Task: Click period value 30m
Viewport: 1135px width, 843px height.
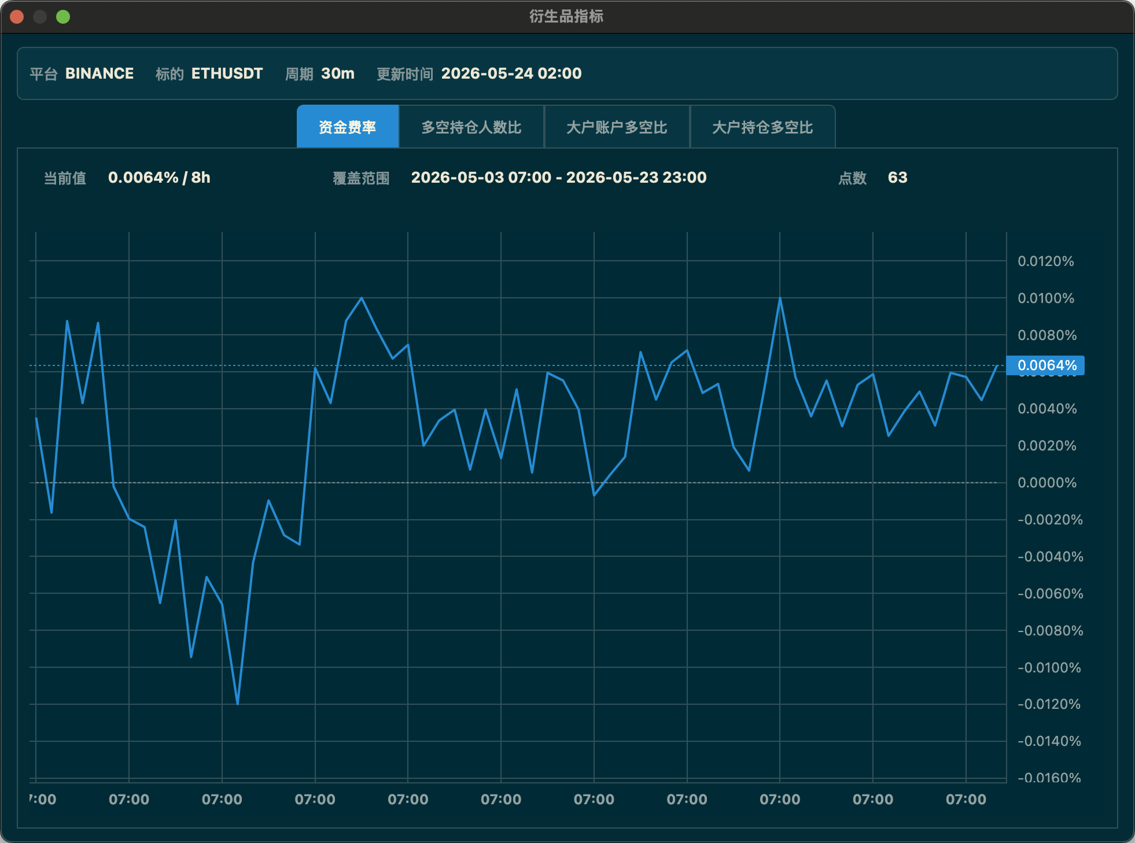Action: click(338, 73)
